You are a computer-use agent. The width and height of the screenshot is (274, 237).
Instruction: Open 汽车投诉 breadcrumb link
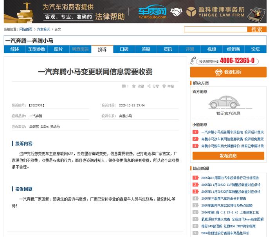[43, 29]
